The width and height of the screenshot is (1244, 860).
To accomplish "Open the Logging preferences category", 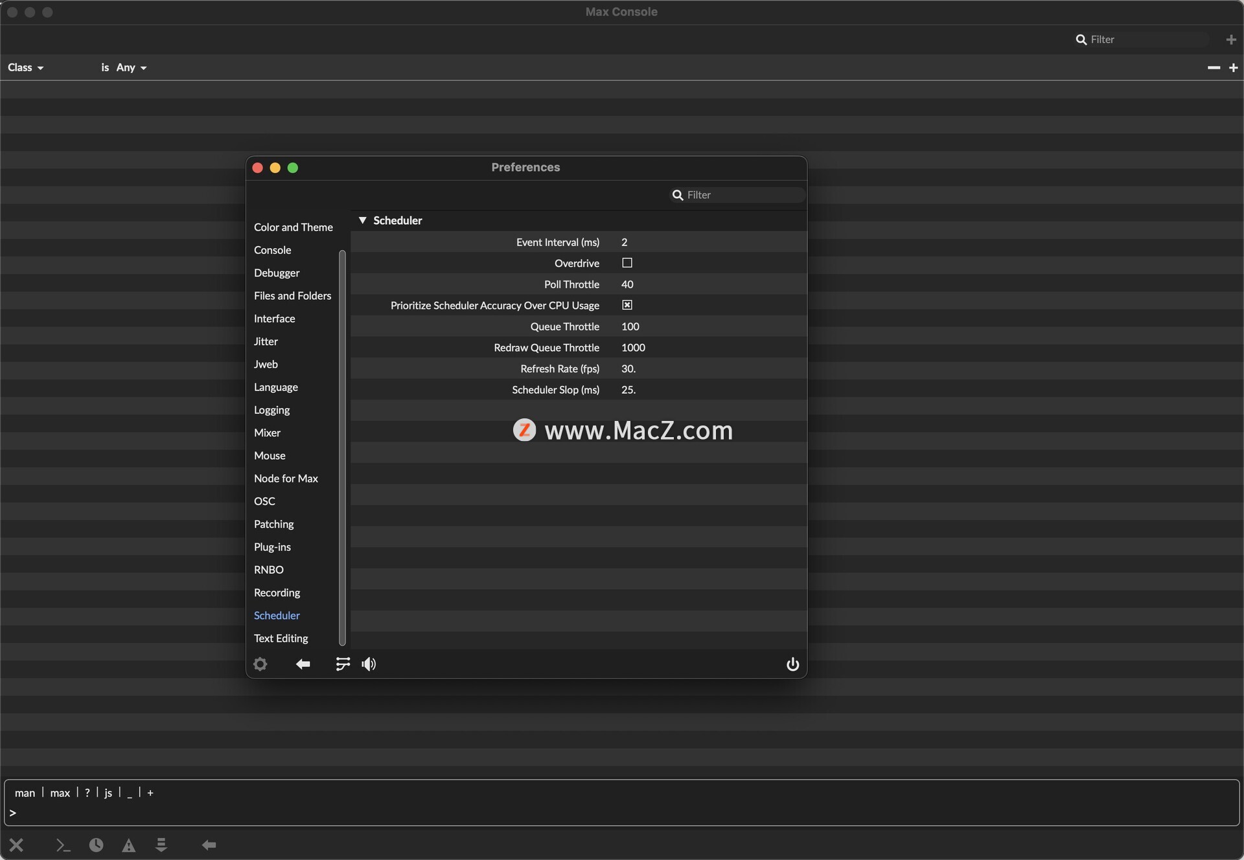I will coord(271,410).
